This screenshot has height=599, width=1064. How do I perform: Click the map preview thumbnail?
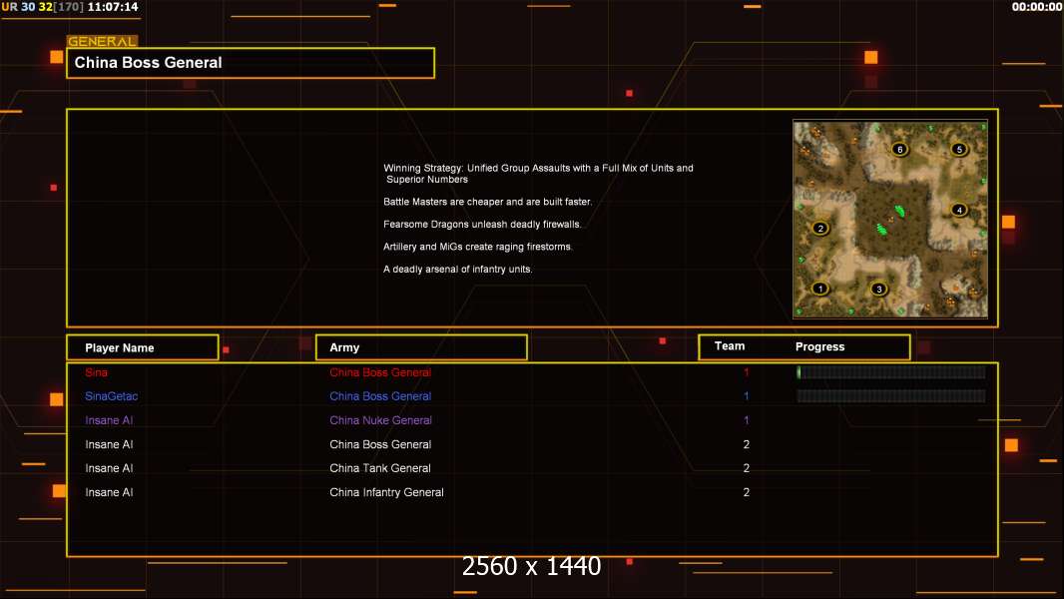pos(890,219)
